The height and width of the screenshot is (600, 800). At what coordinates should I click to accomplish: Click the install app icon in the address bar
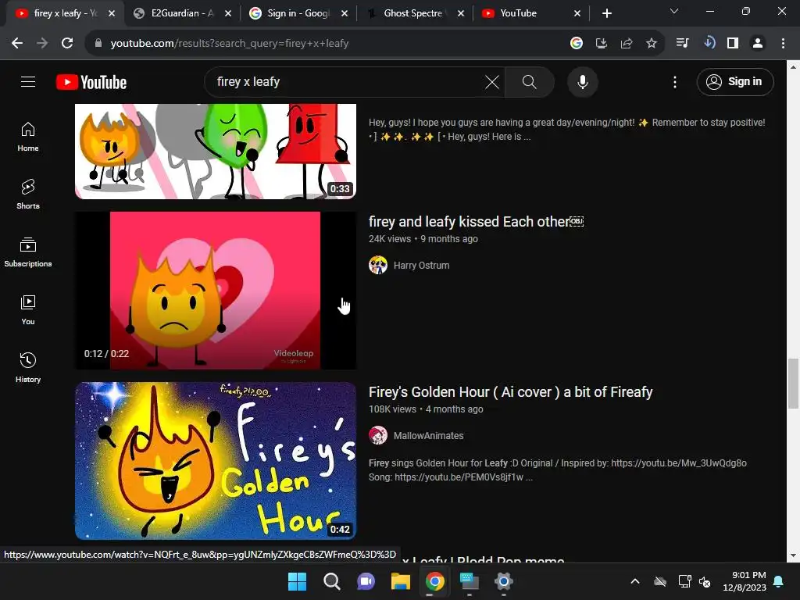coord(602,44)
